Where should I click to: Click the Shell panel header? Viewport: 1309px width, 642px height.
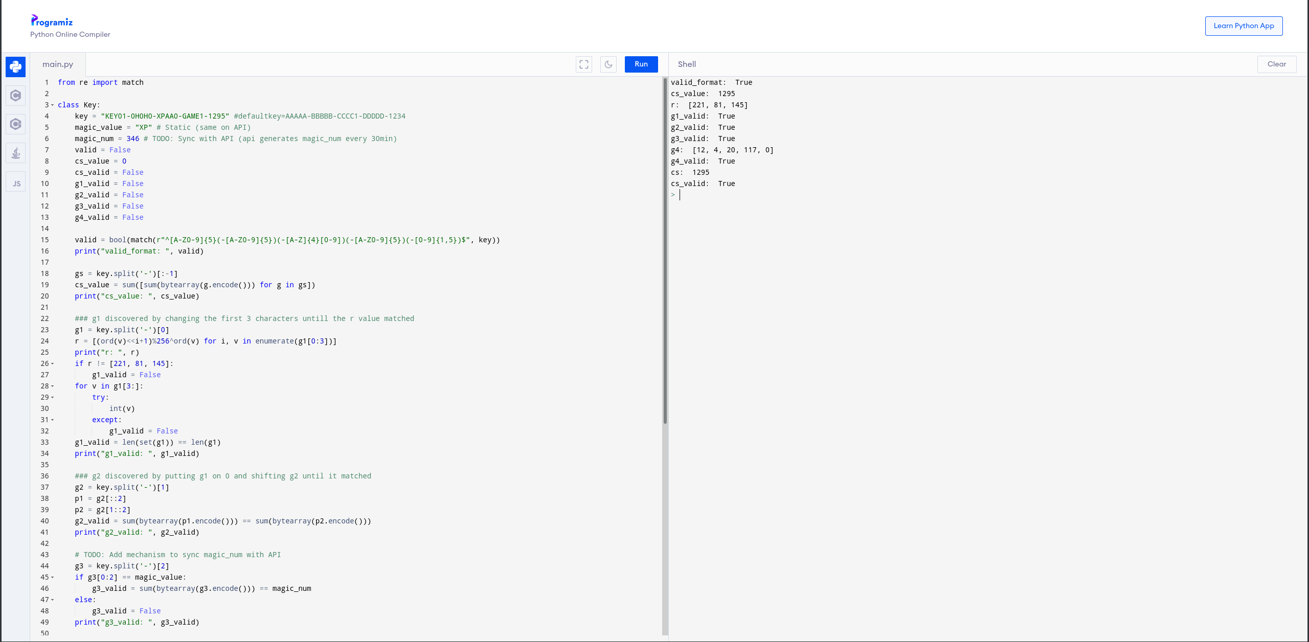[x=687, y=64]
